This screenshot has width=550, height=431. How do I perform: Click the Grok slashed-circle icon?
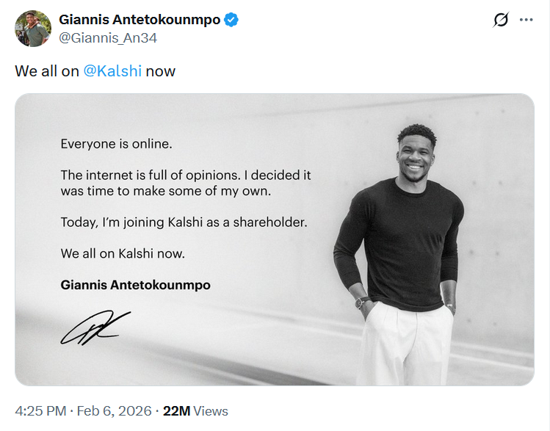click(501, 20)
